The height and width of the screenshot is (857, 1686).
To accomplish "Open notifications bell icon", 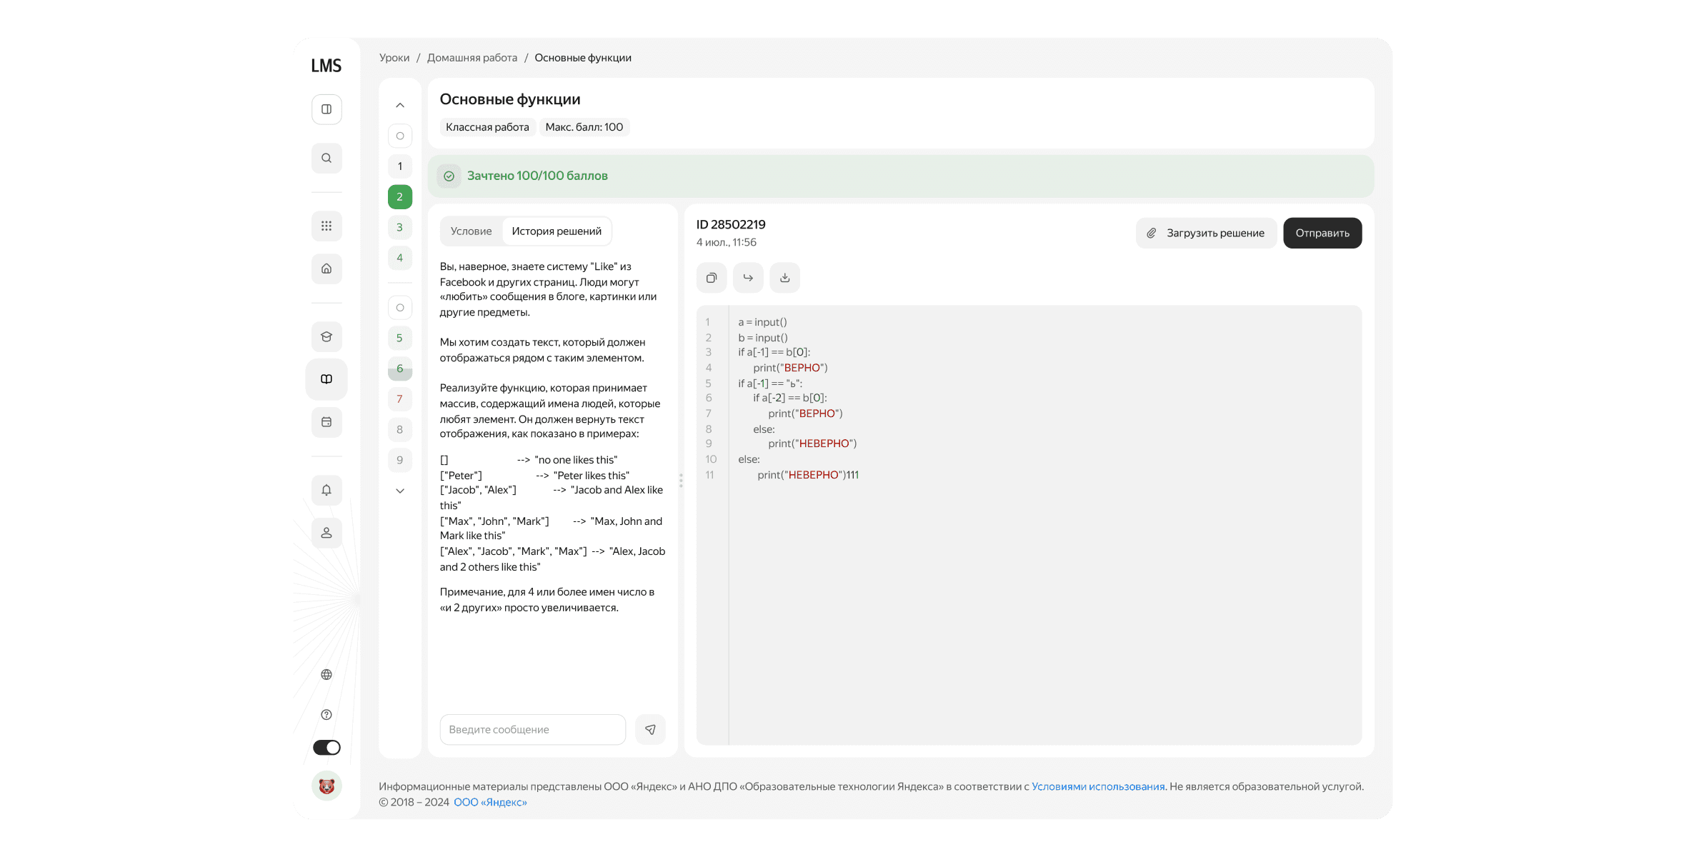I will click(x=326, y=490).
